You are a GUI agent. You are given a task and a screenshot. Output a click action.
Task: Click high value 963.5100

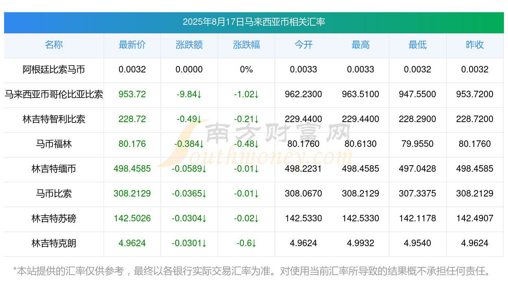(360, 94)
